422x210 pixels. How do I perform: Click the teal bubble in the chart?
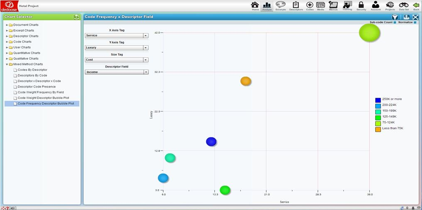170,158
